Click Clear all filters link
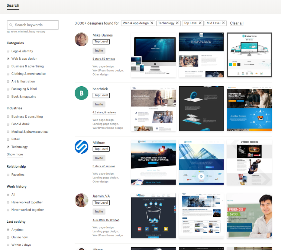Screen dimensions: 281x250 237,23
